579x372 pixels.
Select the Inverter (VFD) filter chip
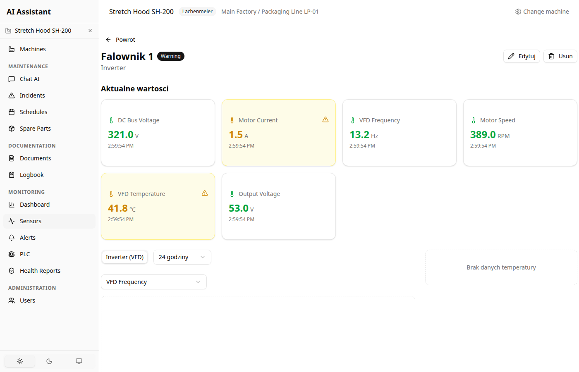coord(124,257)
